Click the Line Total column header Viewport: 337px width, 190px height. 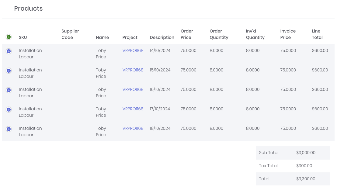tap(317, 34)
